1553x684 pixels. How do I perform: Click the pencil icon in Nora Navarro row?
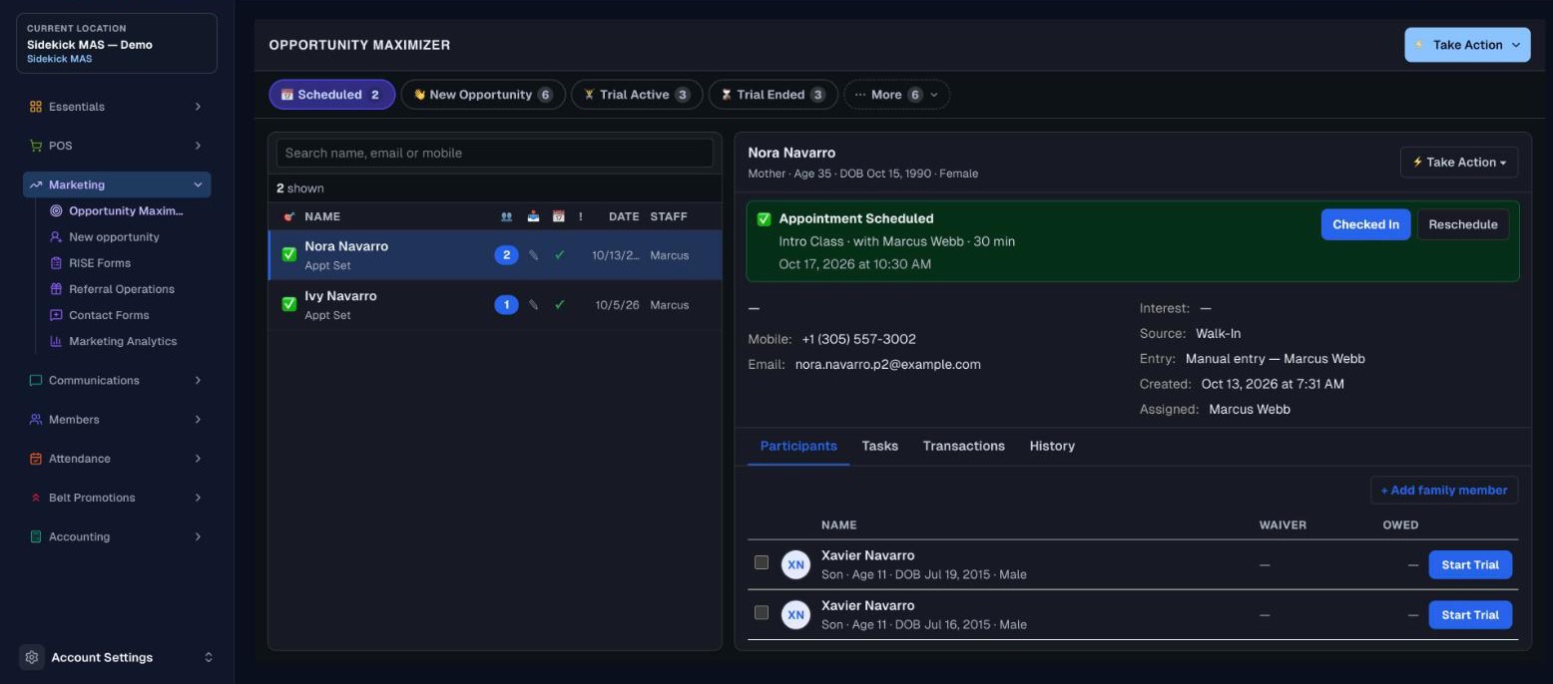pos(533,255)
